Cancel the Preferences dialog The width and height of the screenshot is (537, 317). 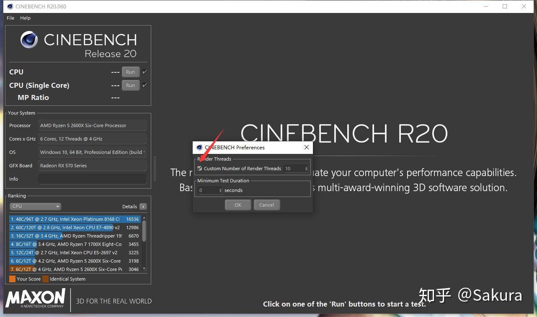coord(266,205)
